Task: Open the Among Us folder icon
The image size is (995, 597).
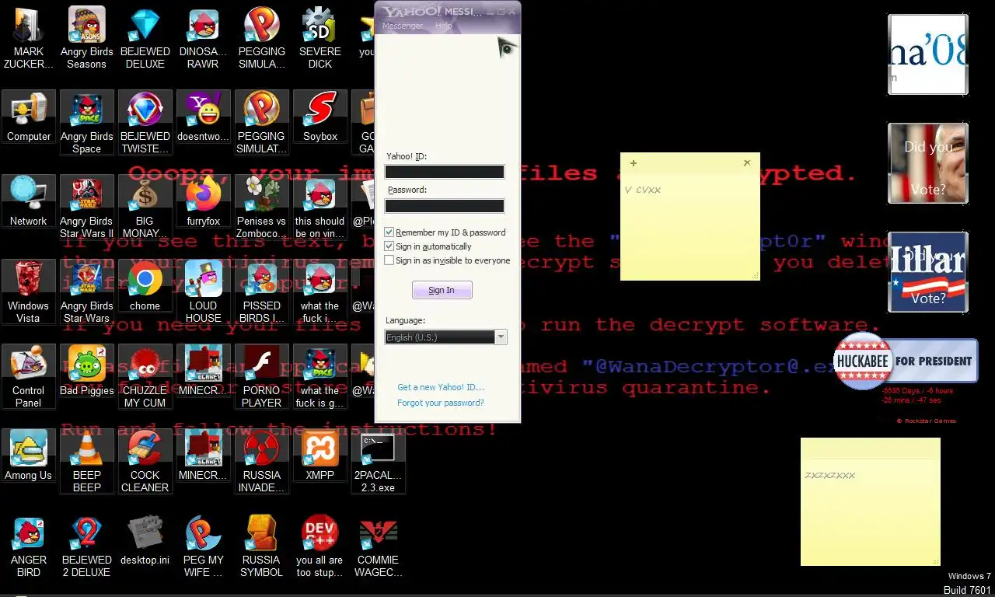Action: coord(29,456)
